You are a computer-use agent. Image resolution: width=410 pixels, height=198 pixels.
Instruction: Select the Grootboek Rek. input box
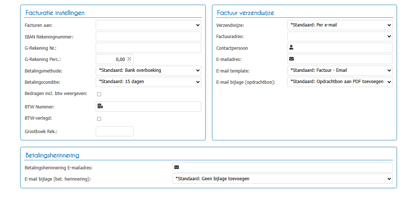tap(115, 131)
